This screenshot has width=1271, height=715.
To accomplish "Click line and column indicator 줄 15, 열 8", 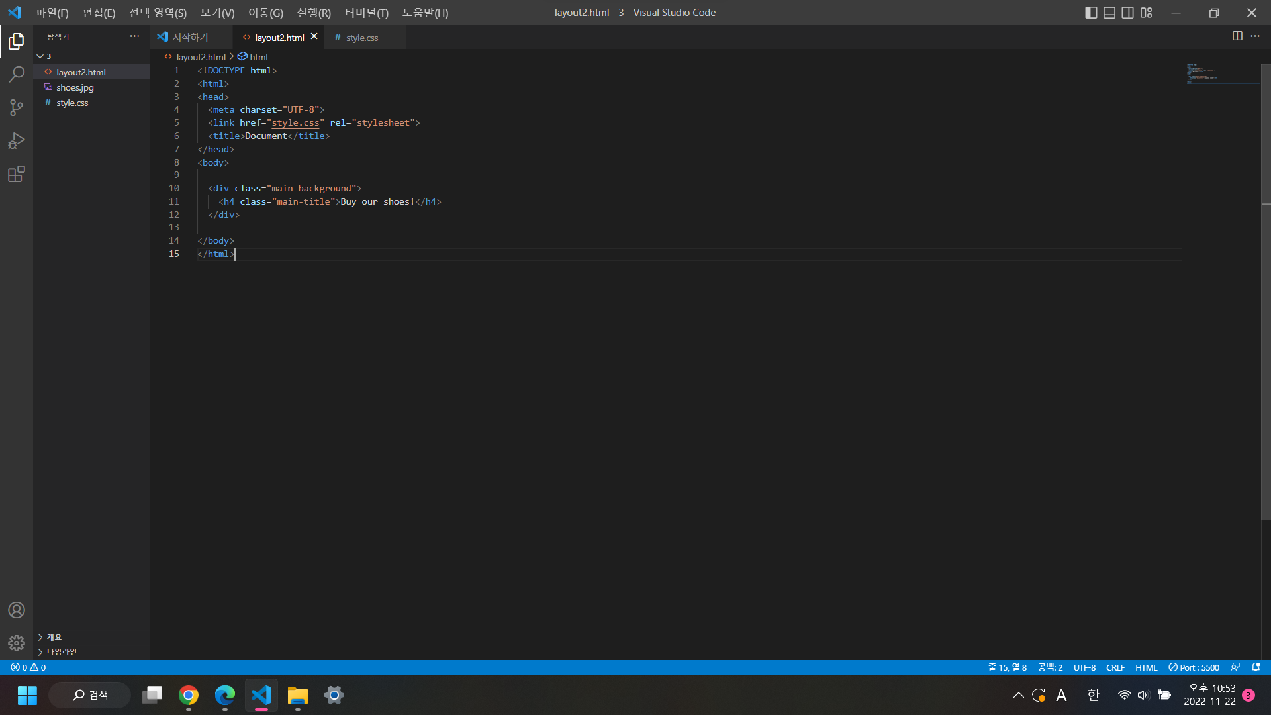I will point(1007,667).
